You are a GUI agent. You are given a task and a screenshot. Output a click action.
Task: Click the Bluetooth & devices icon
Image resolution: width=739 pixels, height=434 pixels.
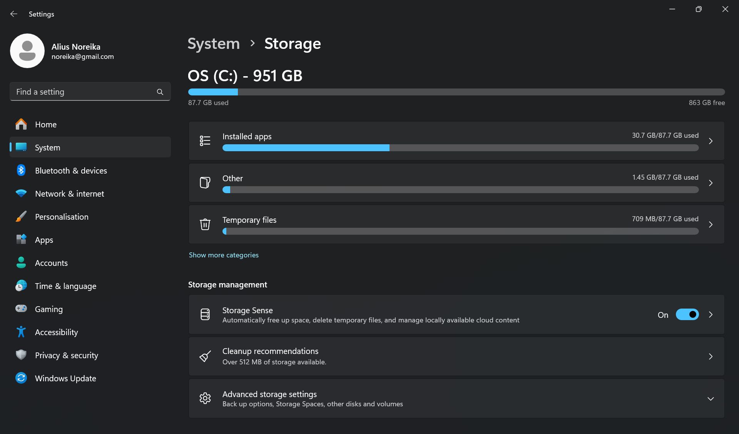[21, 170]
